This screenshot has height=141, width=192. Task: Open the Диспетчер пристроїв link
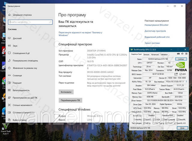click(155, 31)
